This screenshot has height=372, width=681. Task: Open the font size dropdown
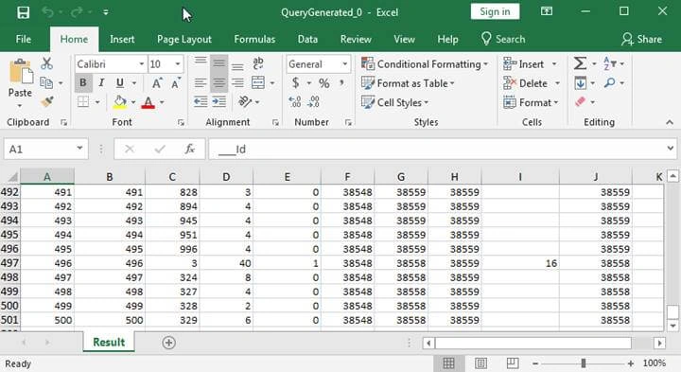pos(178,63)
